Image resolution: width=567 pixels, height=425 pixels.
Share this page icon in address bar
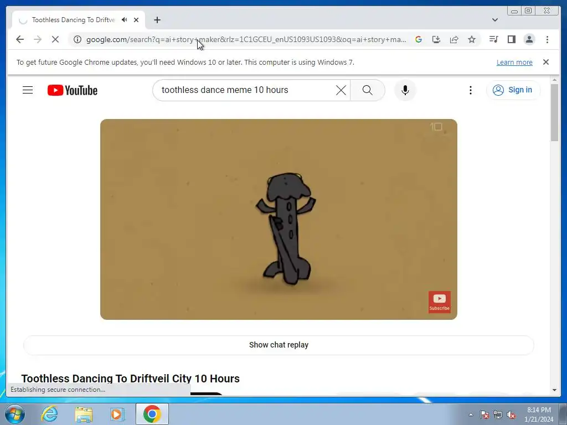click(x=454, y=39)
